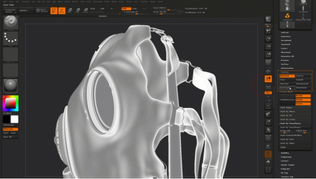Expand the Geometry sub-palette
316x179 pixels.
pyautogui.click(x=286, y=36)
